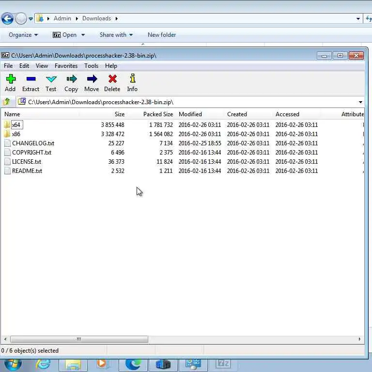Click Explorer Forward navigation button

pos(21,18)
